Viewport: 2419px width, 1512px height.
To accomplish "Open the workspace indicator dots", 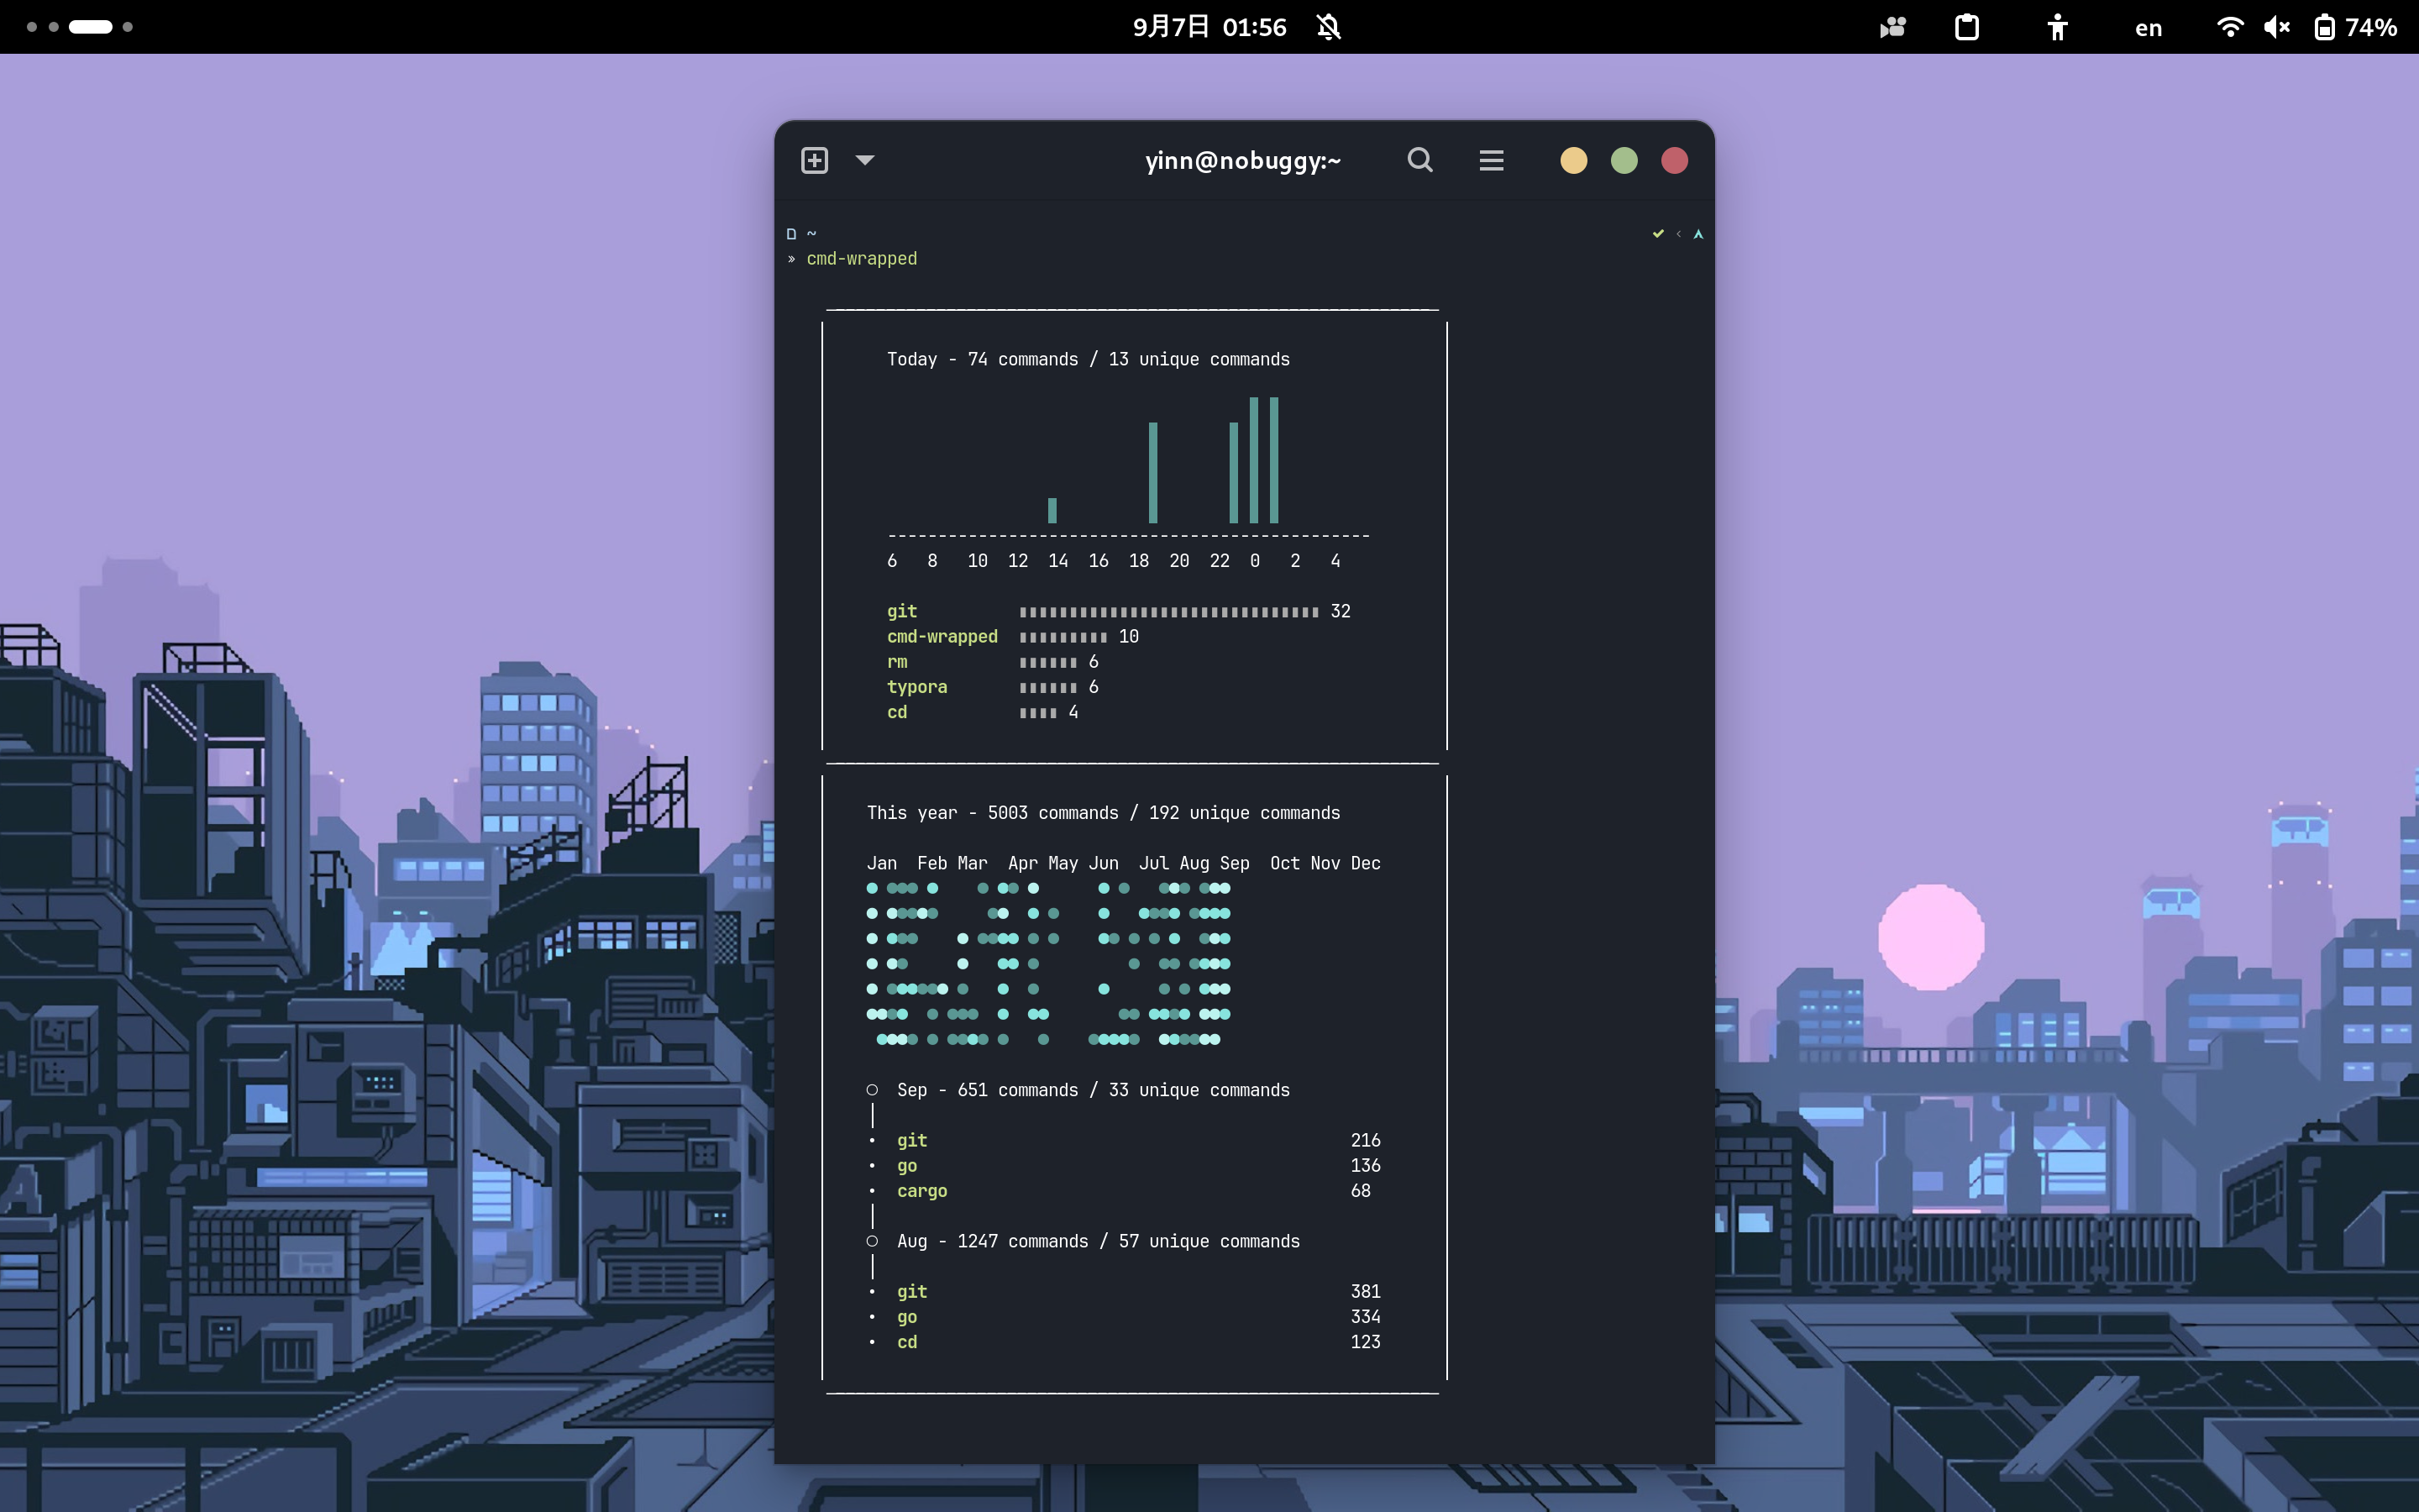I will (x=80, y=27).
